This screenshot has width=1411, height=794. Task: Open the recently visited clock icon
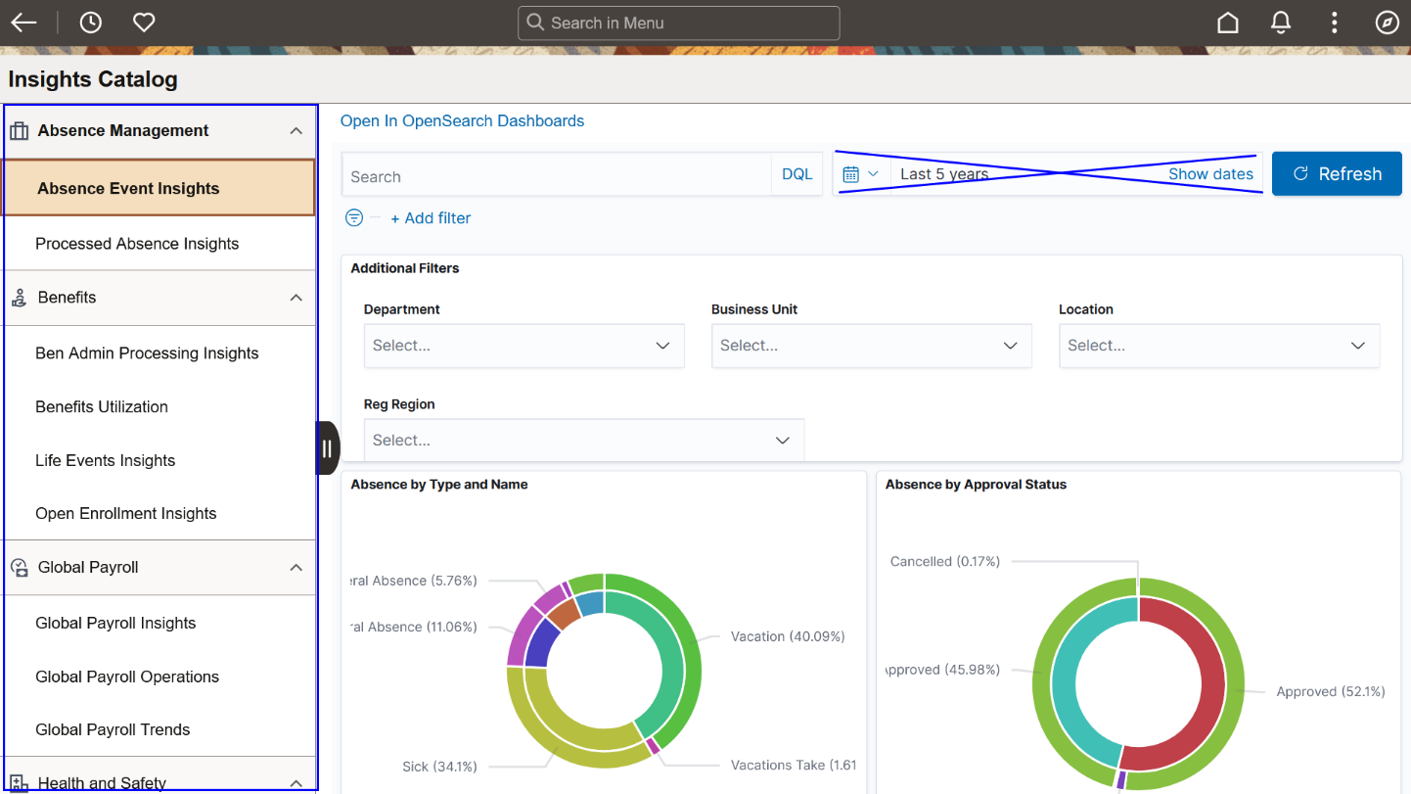(x=91, y=23)
